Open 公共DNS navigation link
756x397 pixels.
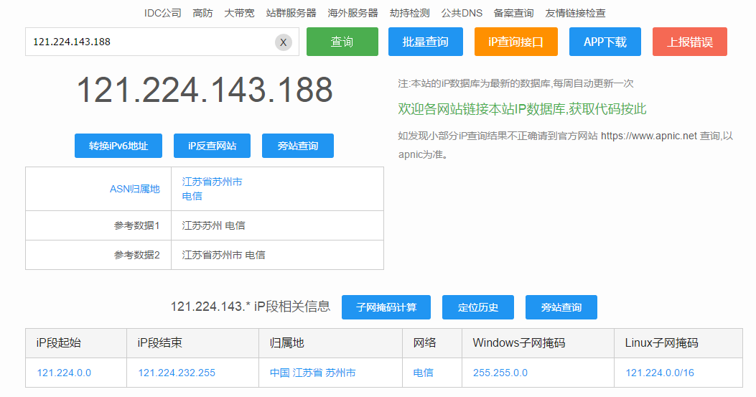tap(462, 13)
